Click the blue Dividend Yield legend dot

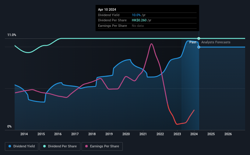pos(10,146)
